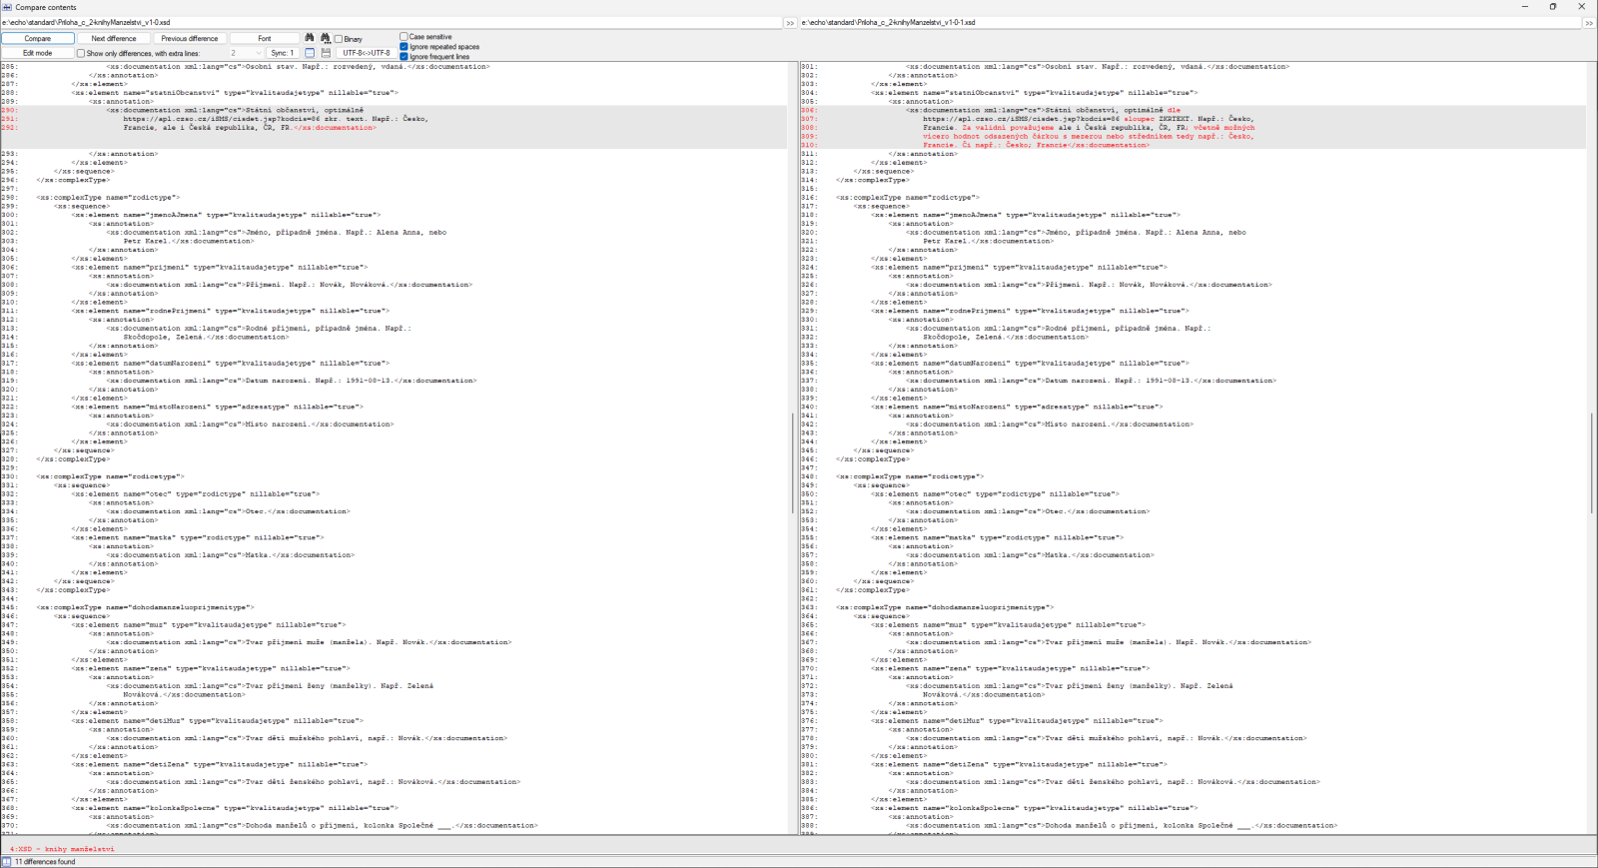The image size is (1598, 868).
Task: Click the >> button after right file path
Action: [x=1589, y=22]
